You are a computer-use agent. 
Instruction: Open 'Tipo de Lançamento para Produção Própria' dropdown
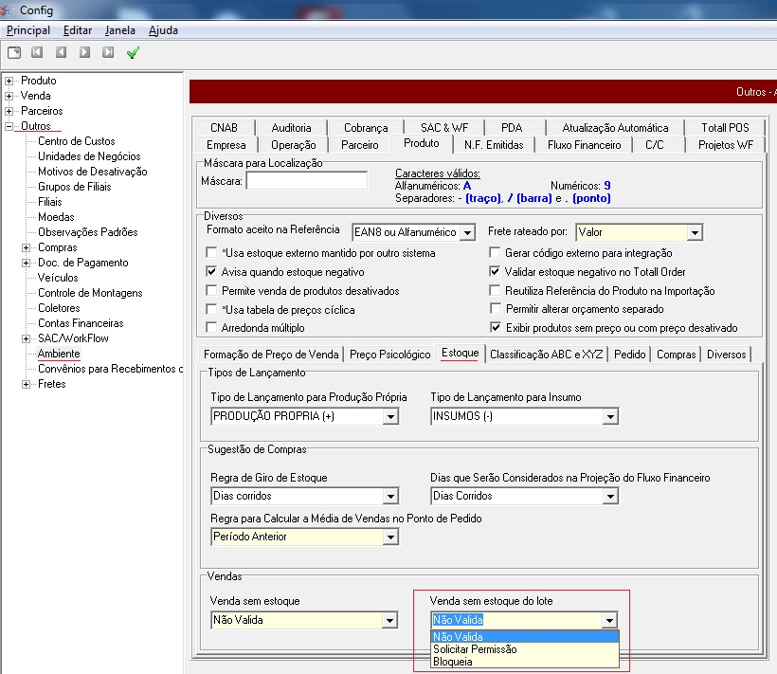click(x=390, y=416)
